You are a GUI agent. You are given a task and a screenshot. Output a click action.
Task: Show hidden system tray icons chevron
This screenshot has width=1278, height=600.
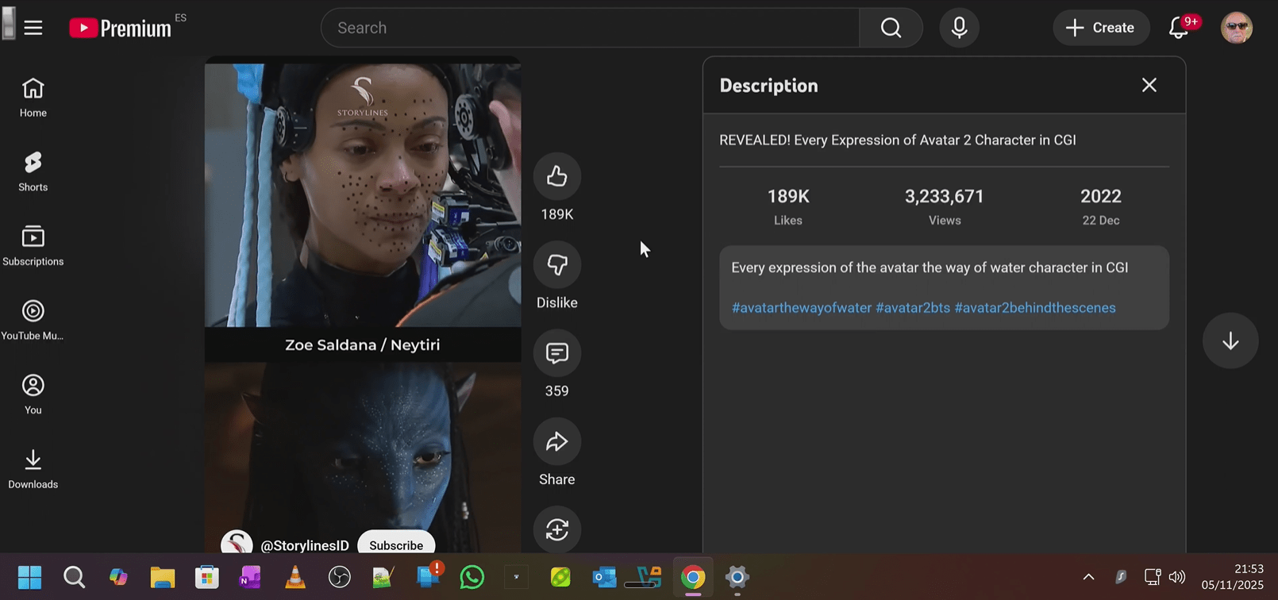(x=1088, y=577)
